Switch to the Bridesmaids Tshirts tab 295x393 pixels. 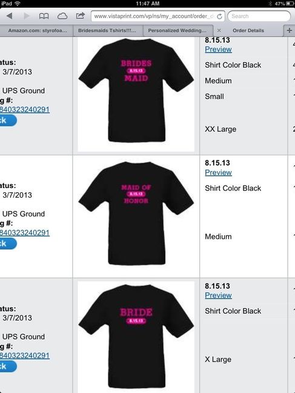click(x=107, y=30)
